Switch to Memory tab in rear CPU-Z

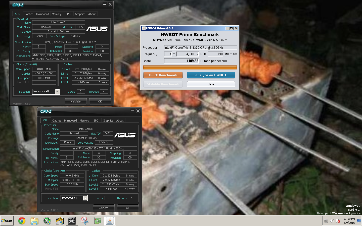pyautogui.click(x=57, y=14)
